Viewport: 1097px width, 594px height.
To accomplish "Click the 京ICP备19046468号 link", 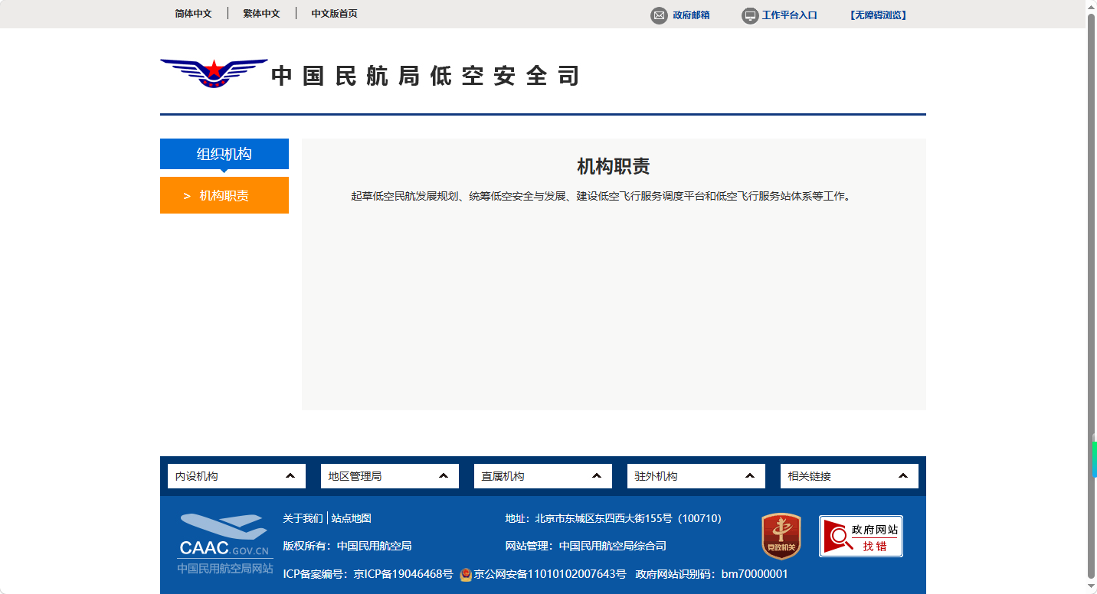I will point(403,574).
